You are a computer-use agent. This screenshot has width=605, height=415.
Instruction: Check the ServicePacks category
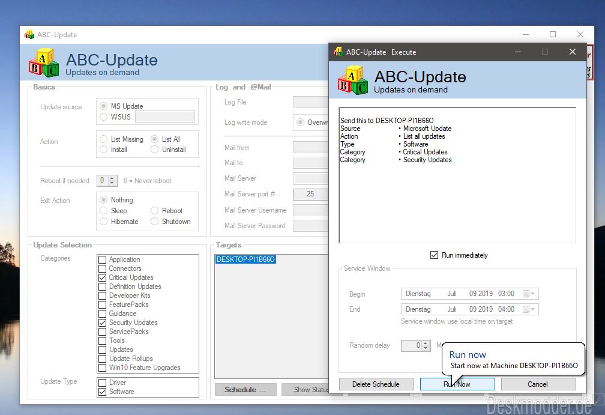point(102,332)
